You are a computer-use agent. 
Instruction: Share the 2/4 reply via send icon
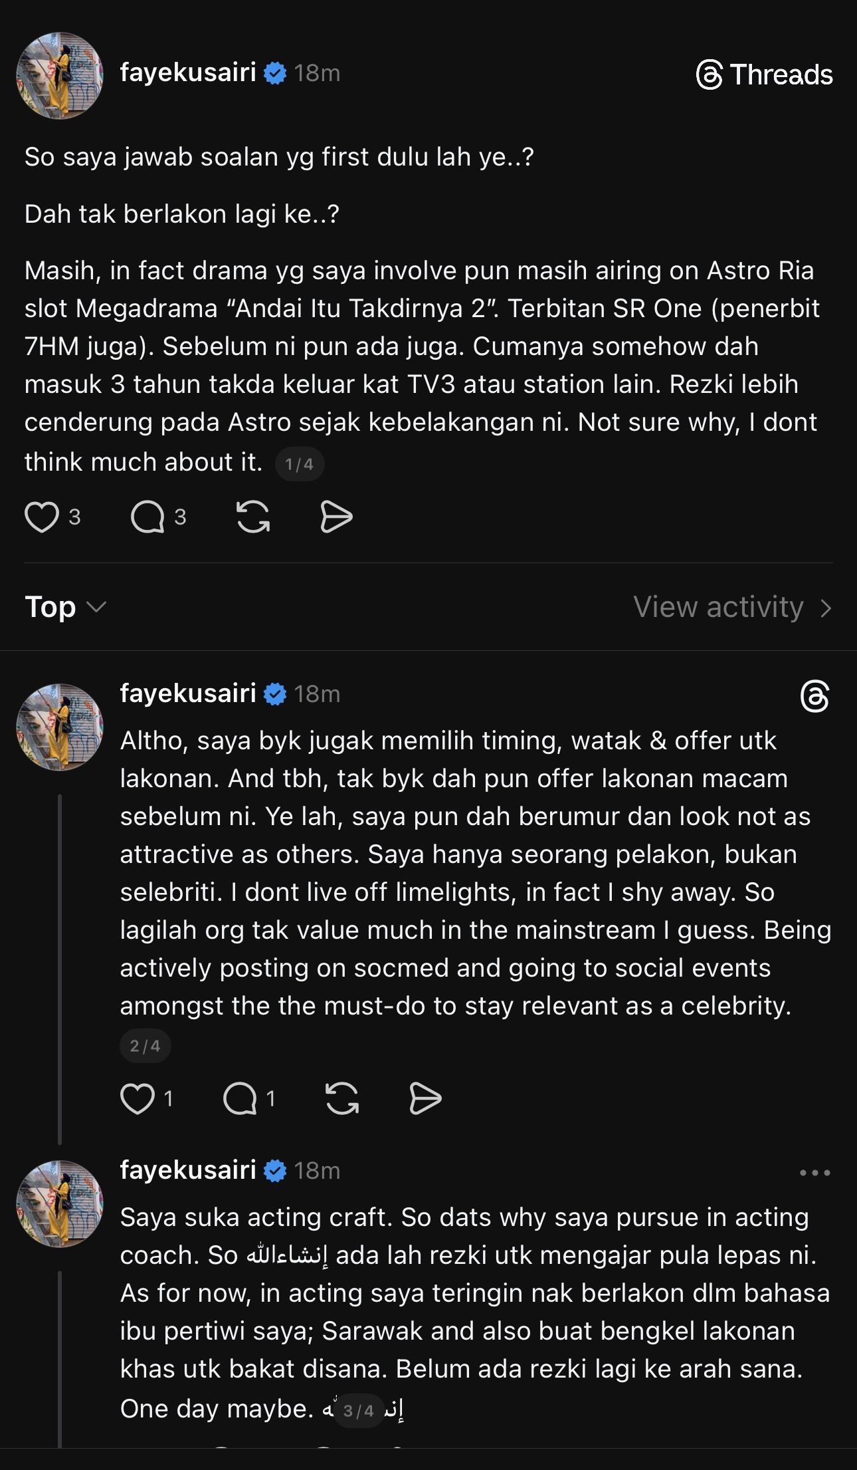tap(425, 1098)
